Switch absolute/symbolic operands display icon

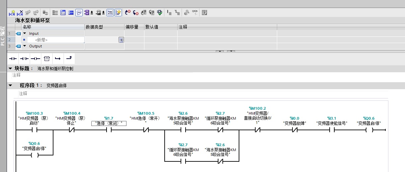[87, 13]
